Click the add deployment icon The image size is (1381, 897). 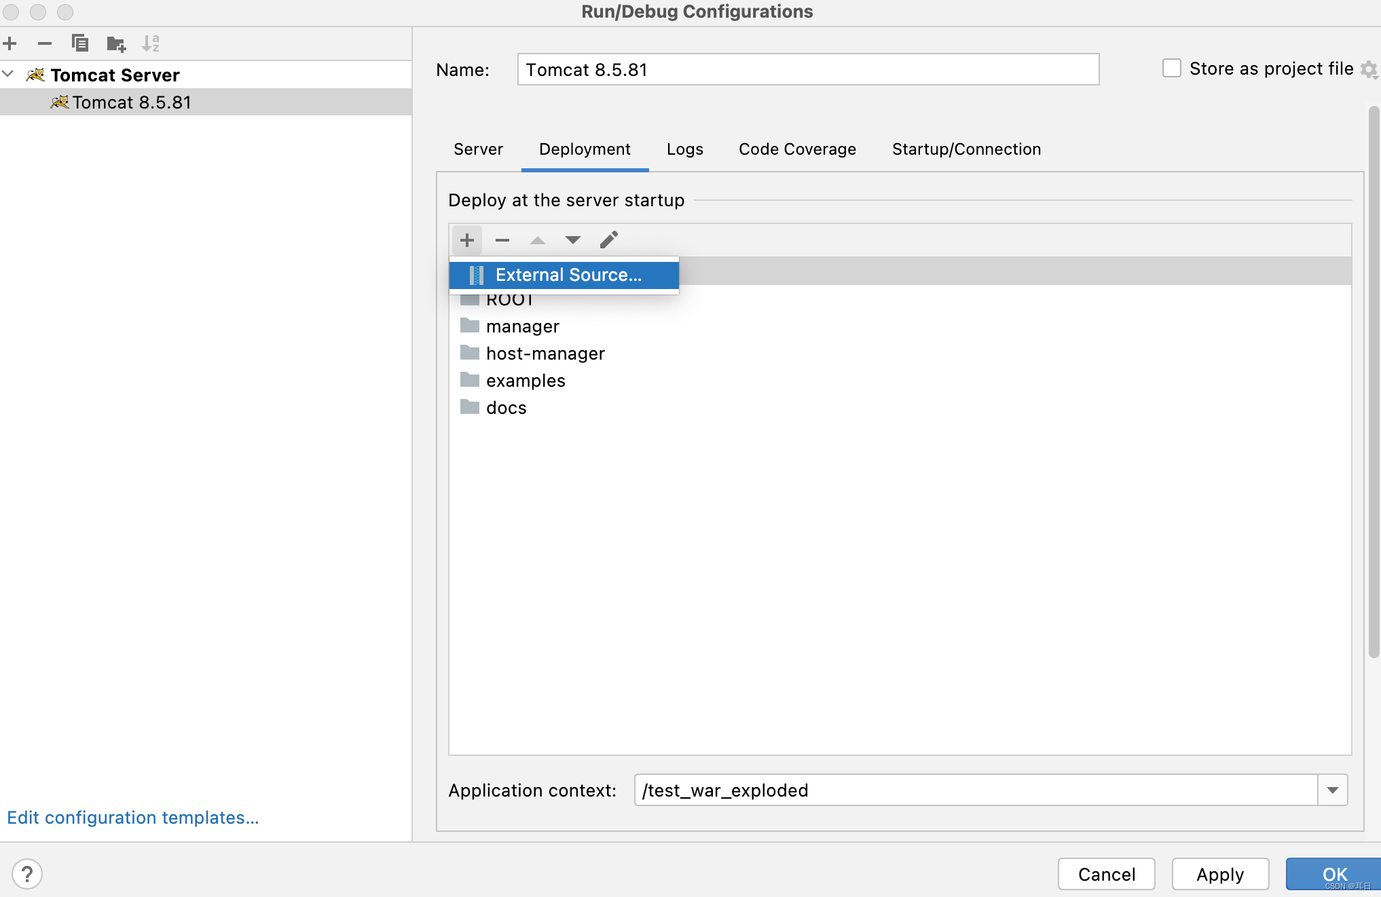click(x=466, y=240)
